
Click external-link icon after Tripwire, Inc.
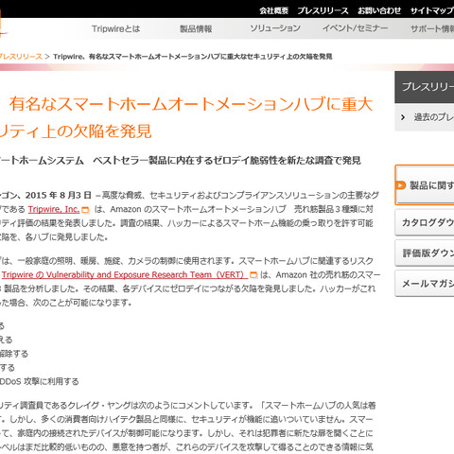point(85,210)
